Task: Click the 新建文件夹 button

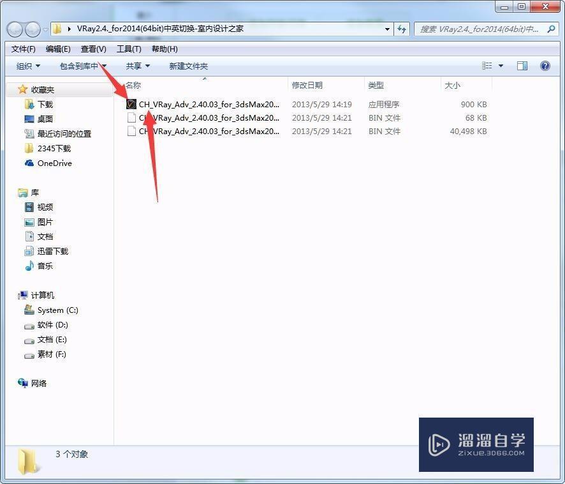Action: 189,66
